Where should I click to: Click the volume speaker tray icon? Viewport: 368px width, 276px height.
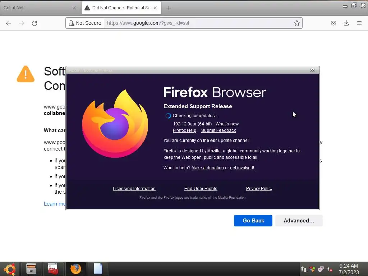[330, 269]
